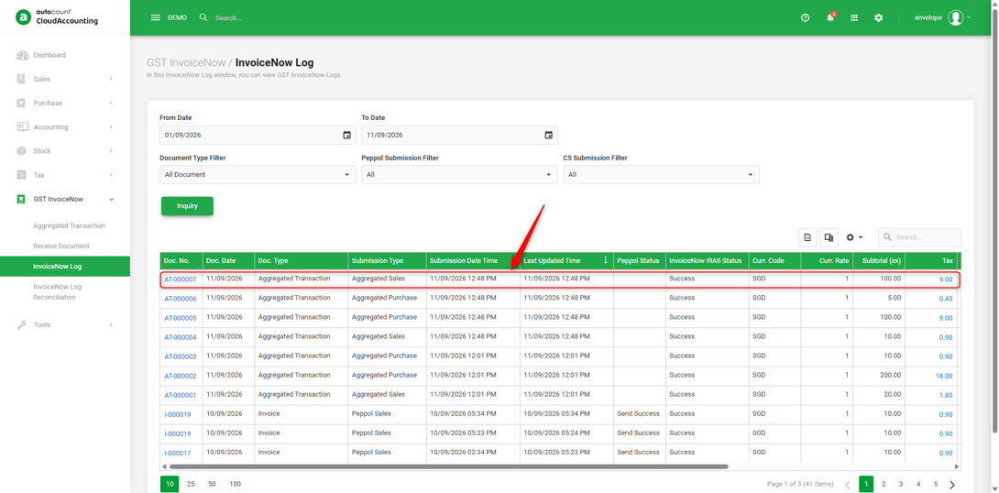Click the export file icon above the table
This screenshot has height=493, width=999.
coord(807,237)
